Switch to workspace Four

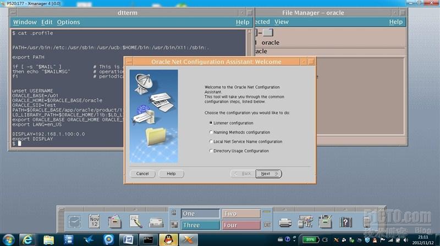coord(241,225)
